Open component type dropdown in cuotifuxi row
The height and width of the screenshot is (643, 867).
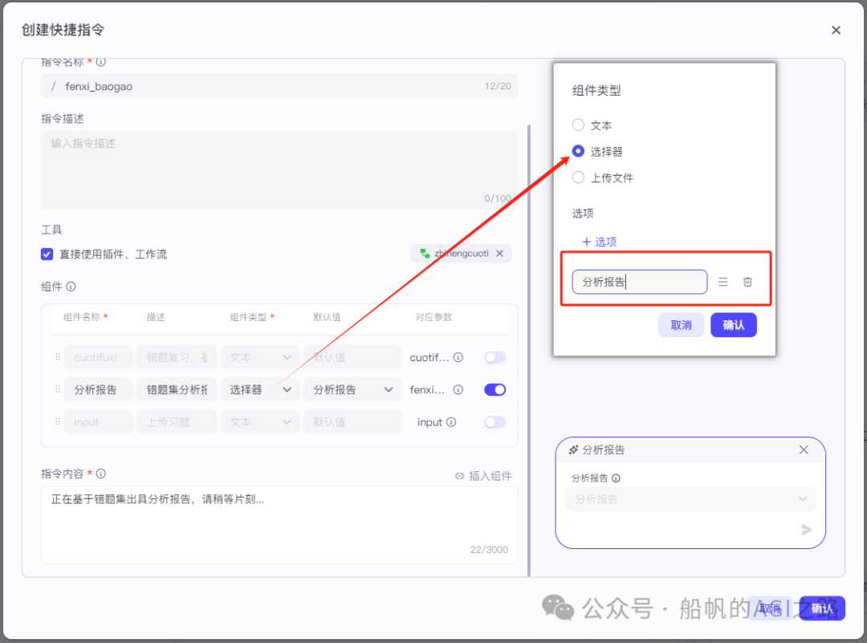click(260, 357)
